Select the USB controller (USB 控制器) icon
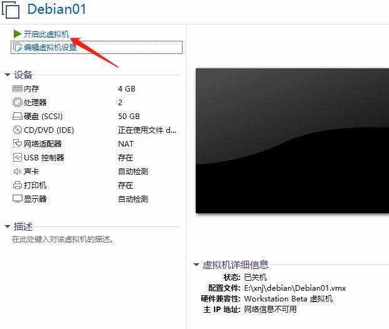This screenshot has width=389, height=329. (x=18, y=158)
